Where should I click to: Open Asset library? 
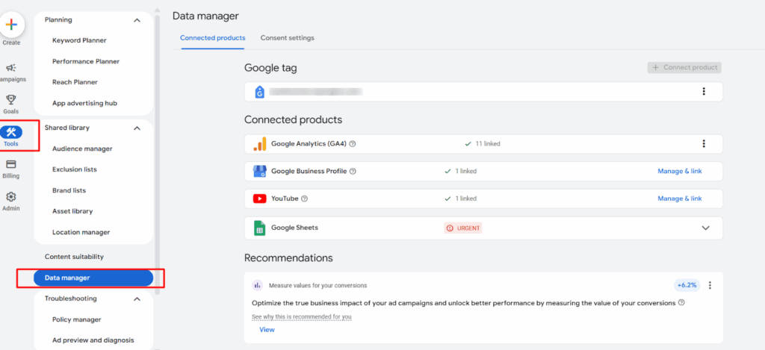click(x=72, y=211)
